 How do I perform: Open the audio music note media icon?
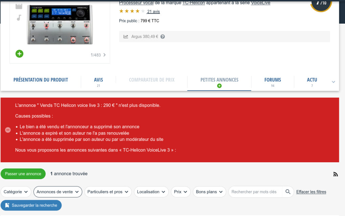(x=19, y=18)
